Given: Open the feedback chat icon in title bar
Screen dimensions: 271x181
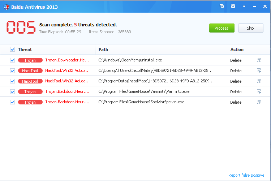Looking at the screenshot, I should (x=222, y=7).
